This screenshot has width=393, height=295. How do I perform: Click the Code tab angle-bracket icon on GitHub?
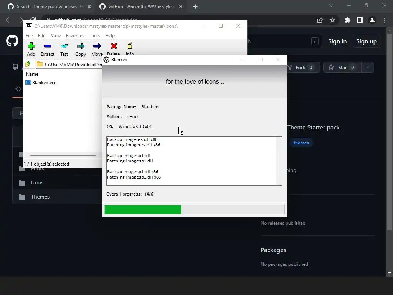pos(18,89)
